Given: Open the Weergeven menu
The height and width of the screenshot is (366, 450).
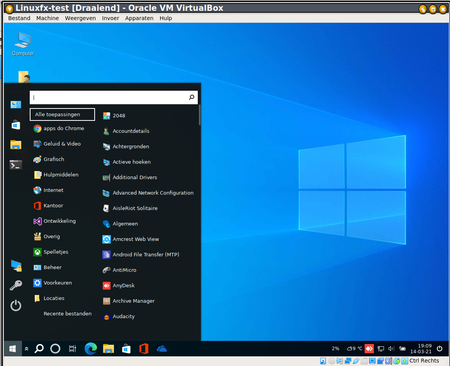Looking at the screenshot, I should point(80,18).
